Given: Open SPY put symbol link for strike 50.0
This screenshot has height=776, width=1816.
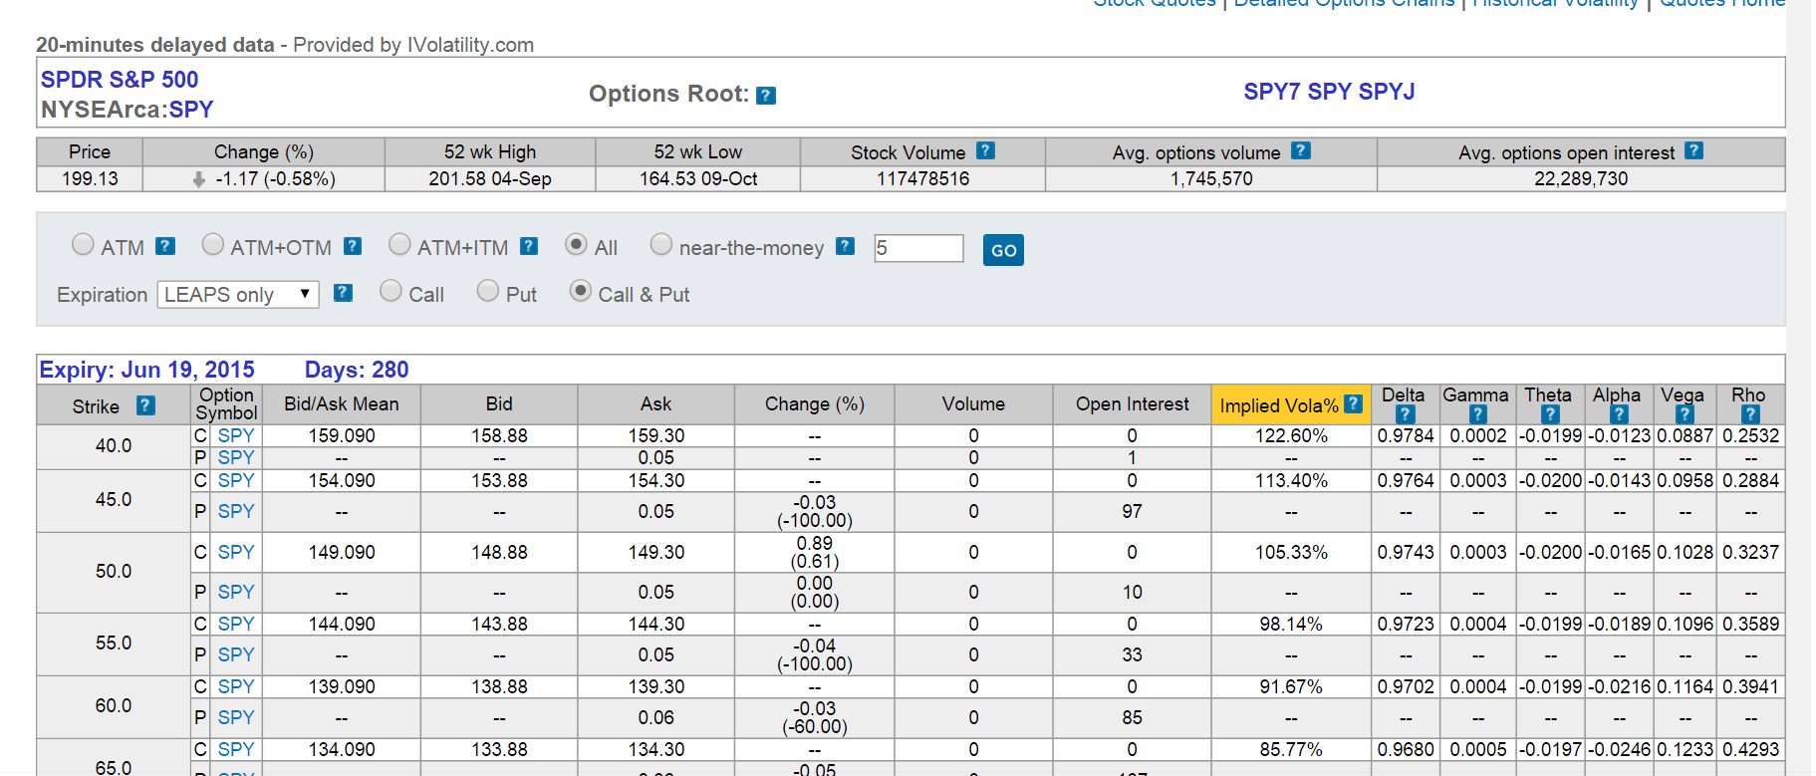Looking at the screenshot, I should tap(236, 592).
